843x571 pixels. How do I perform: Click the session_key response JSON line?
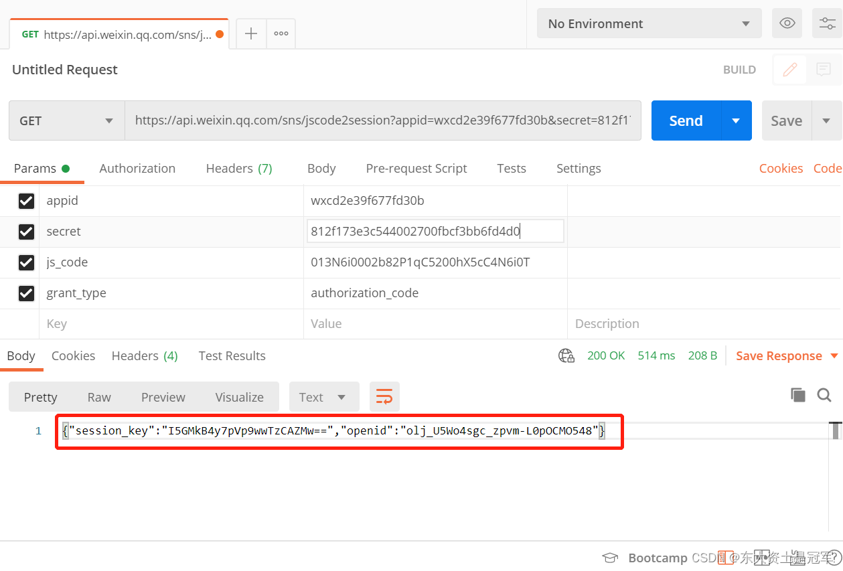click(334, 430)
